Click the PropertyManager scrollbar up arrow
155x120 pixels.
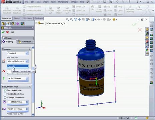[x=33, y=48]
